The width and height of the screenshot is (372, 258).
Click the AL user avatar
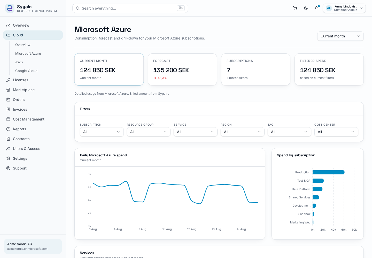(x=329, y=8)
